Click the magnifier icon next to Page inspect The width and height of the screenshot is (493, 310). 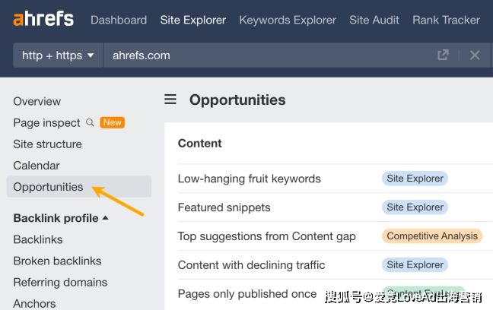tap(90, 122)
